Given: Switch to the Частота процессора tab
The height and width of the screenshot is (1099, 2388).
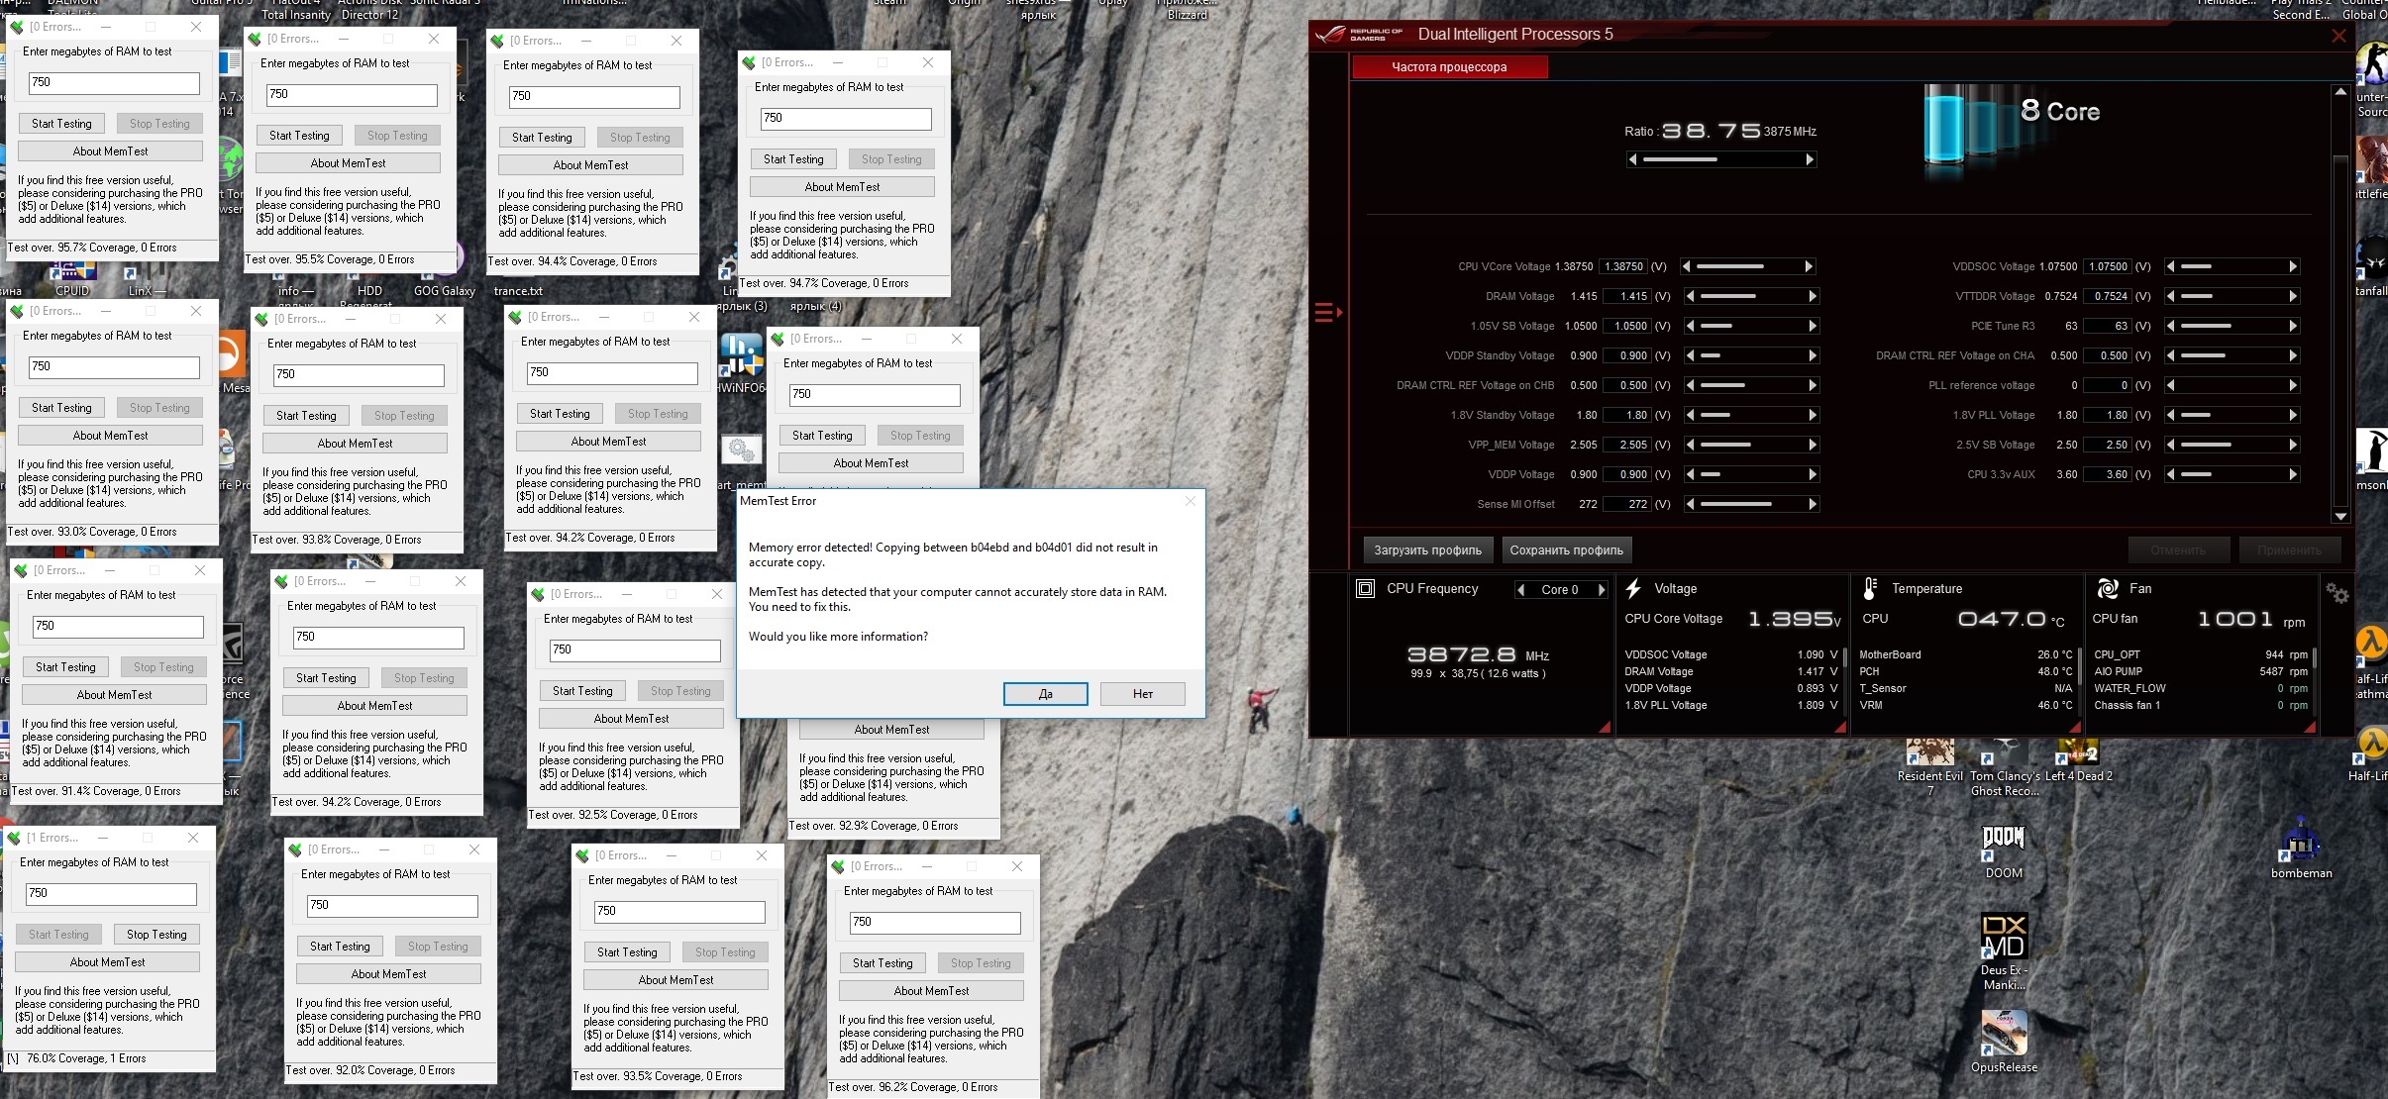Looking at the screenshot, I should [x=1448, y=67].
